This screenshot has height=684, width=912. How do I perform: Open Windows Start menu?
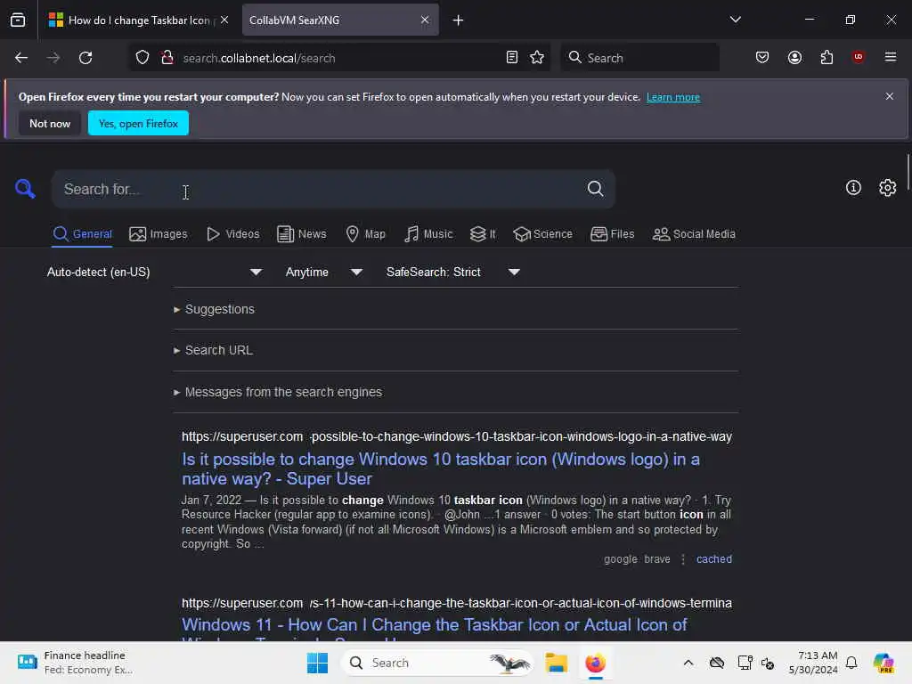pyautogui.click(x=318, y=663)
